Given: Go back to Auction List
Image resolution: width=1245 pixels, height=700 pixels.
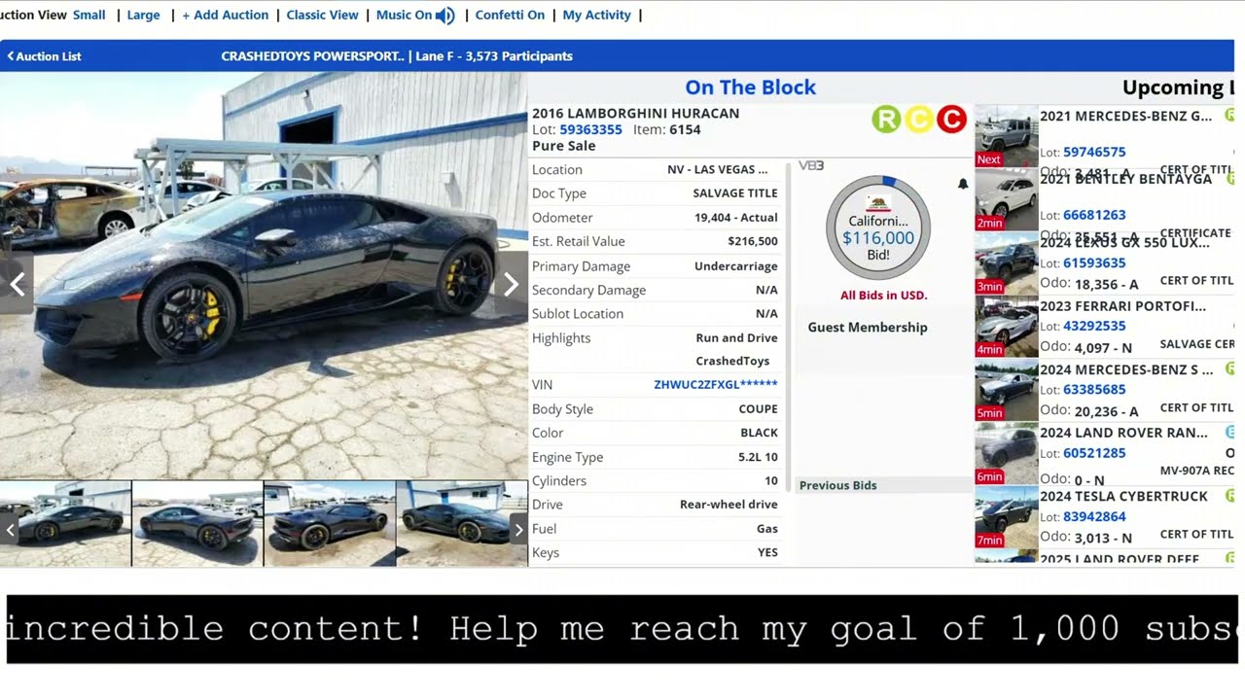Looking at the screenshot, I should (45, 56).
